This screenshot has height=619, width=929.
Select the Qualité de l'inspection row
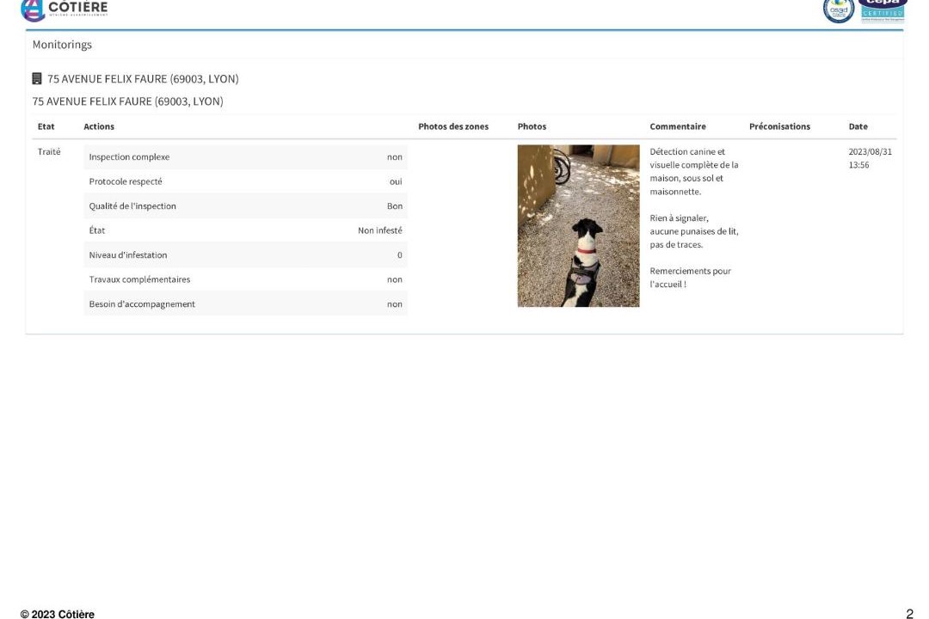[245, 206]
